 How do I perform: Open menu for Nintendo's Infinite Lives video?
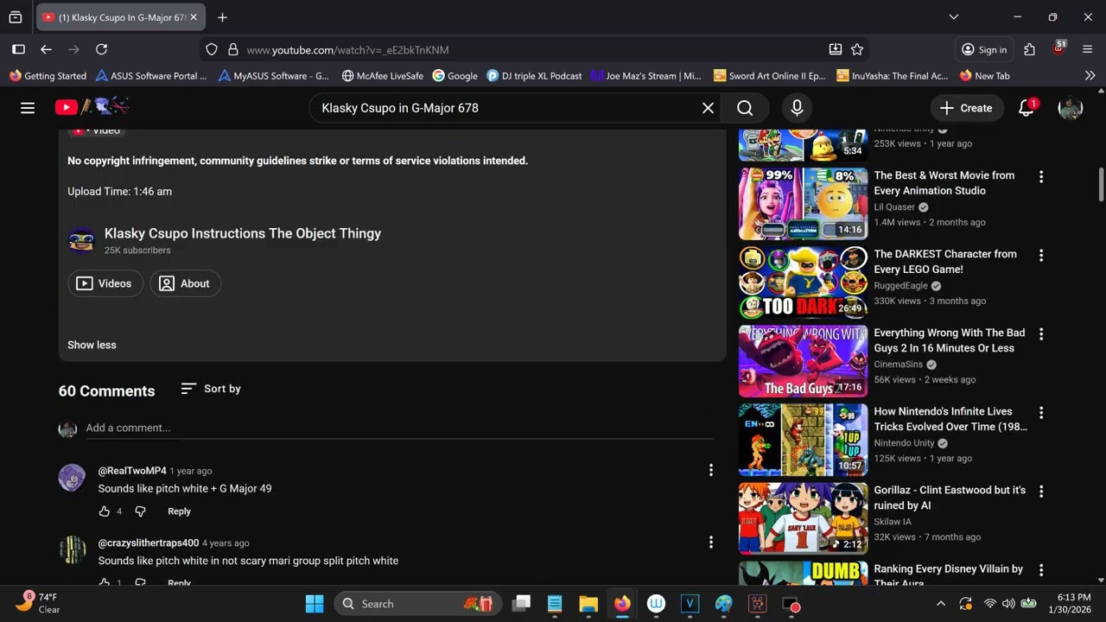[1041, 413]
